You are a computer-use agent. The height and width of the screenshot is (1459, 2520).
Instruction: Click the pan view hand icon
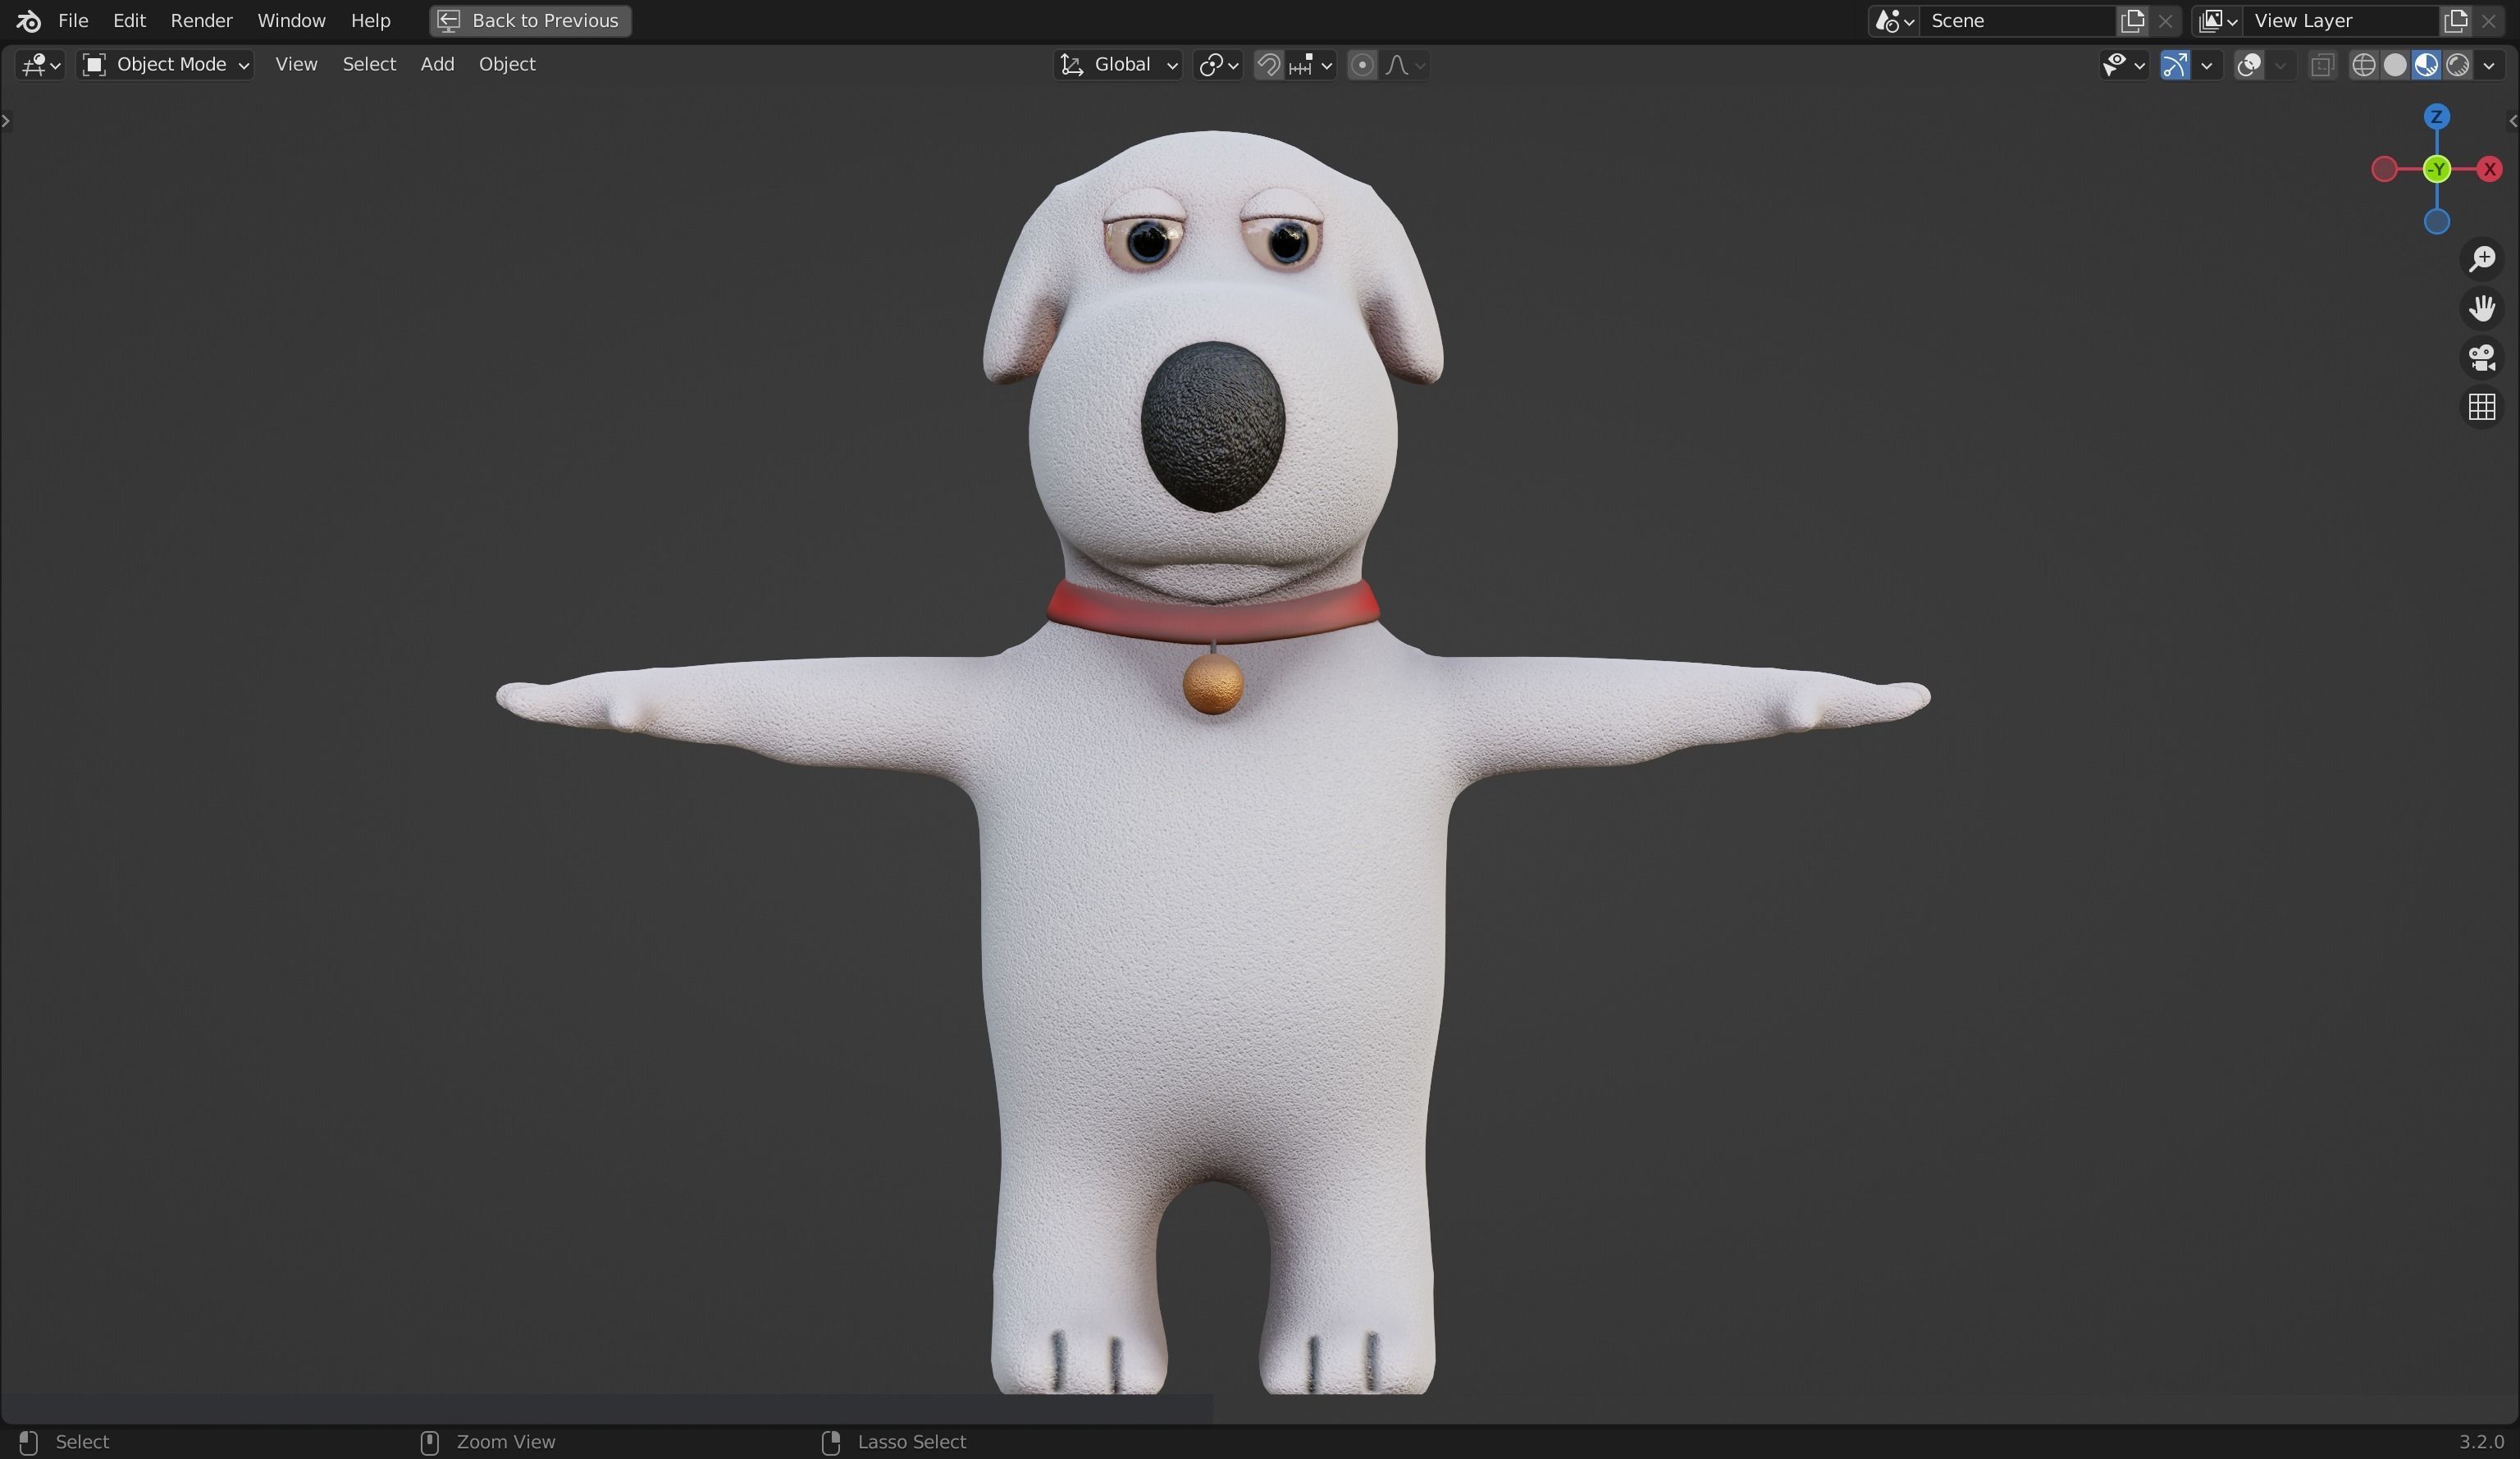point(2482,308)
